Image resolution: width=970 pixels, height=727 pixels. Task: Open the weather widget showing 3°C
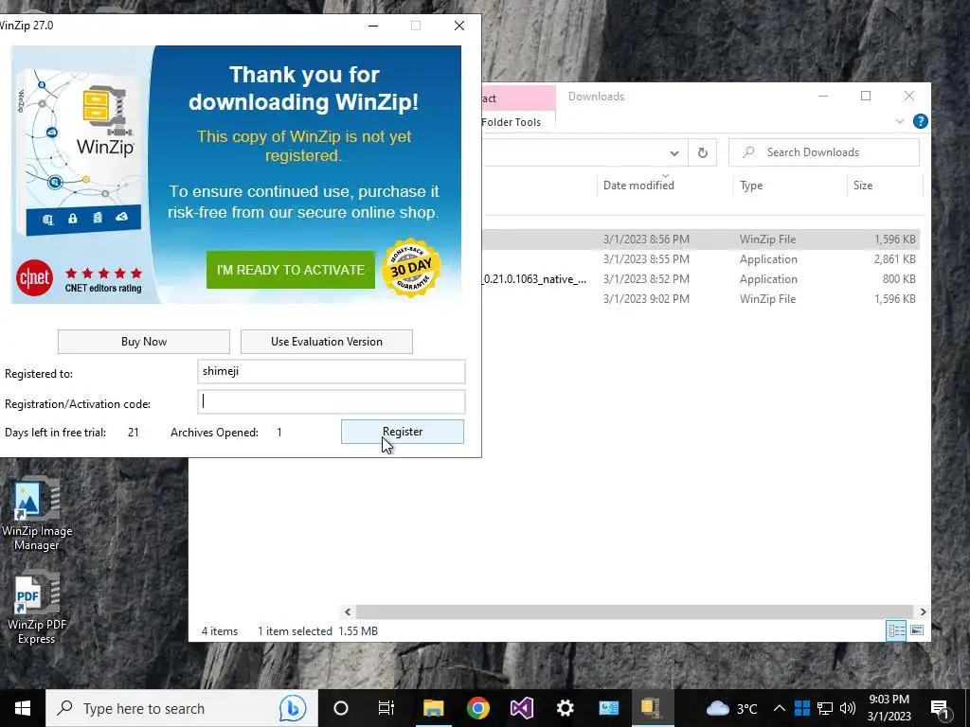[x=731, y=708]
